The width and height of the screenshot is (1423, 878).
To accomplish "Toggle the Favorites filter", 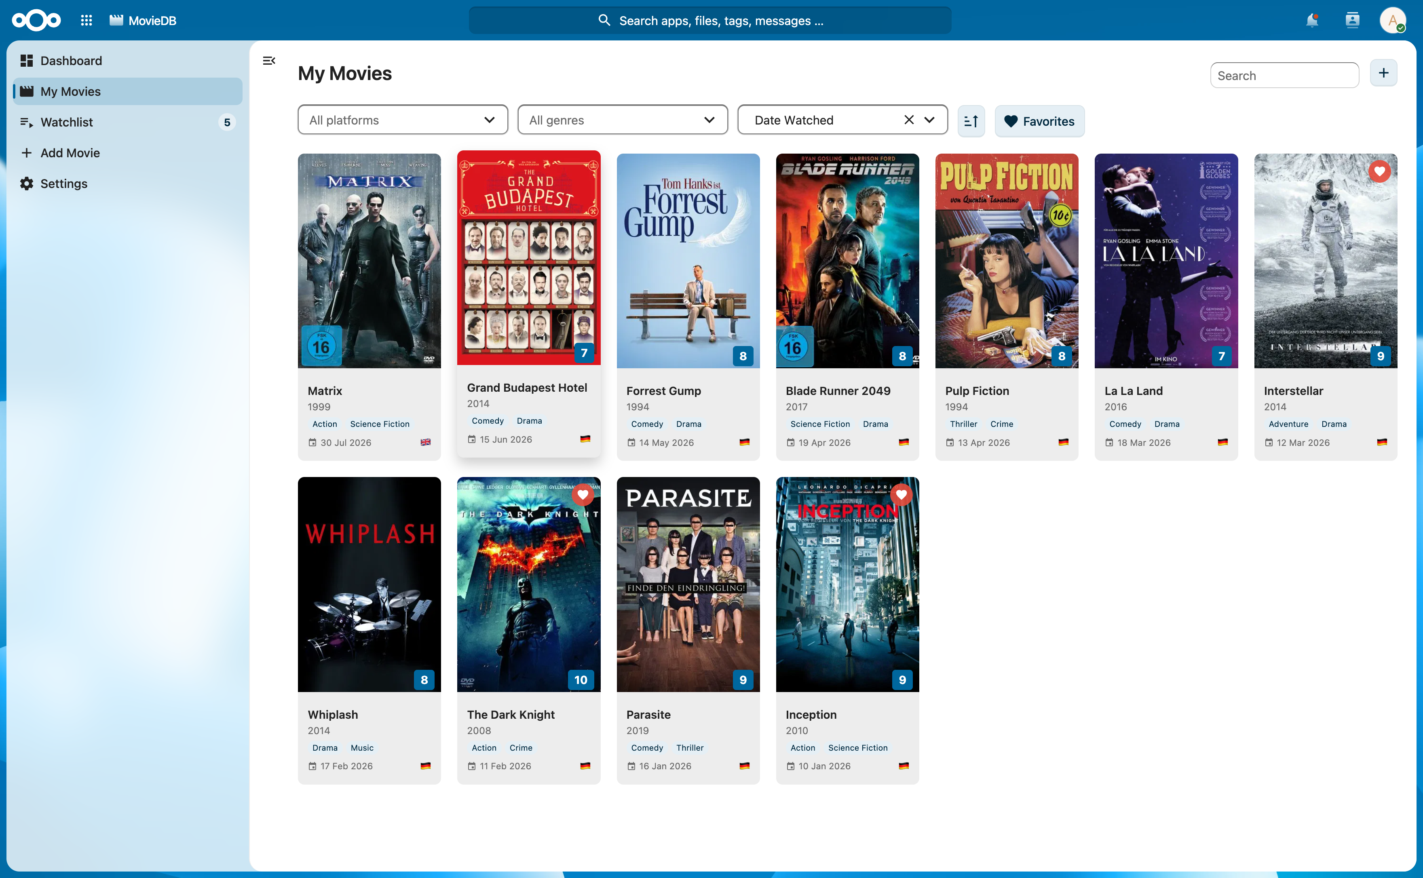I will 1039,121.
